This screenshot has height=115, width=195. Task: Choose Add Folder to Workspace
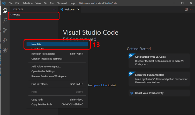57,66
